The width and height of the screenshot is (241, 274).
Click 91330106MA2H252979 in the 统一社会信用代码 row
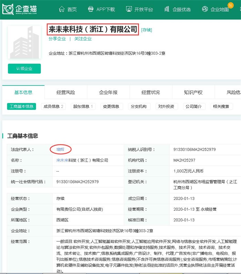click(77, 182)
